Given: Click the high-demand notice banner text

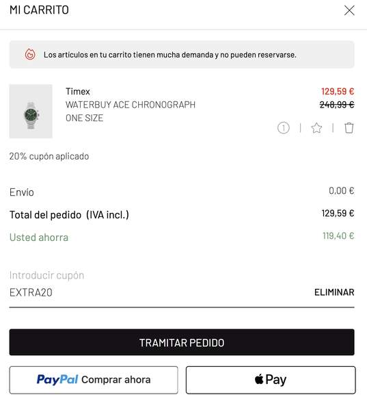Looking at the screenshot, I should coord(170,55).
